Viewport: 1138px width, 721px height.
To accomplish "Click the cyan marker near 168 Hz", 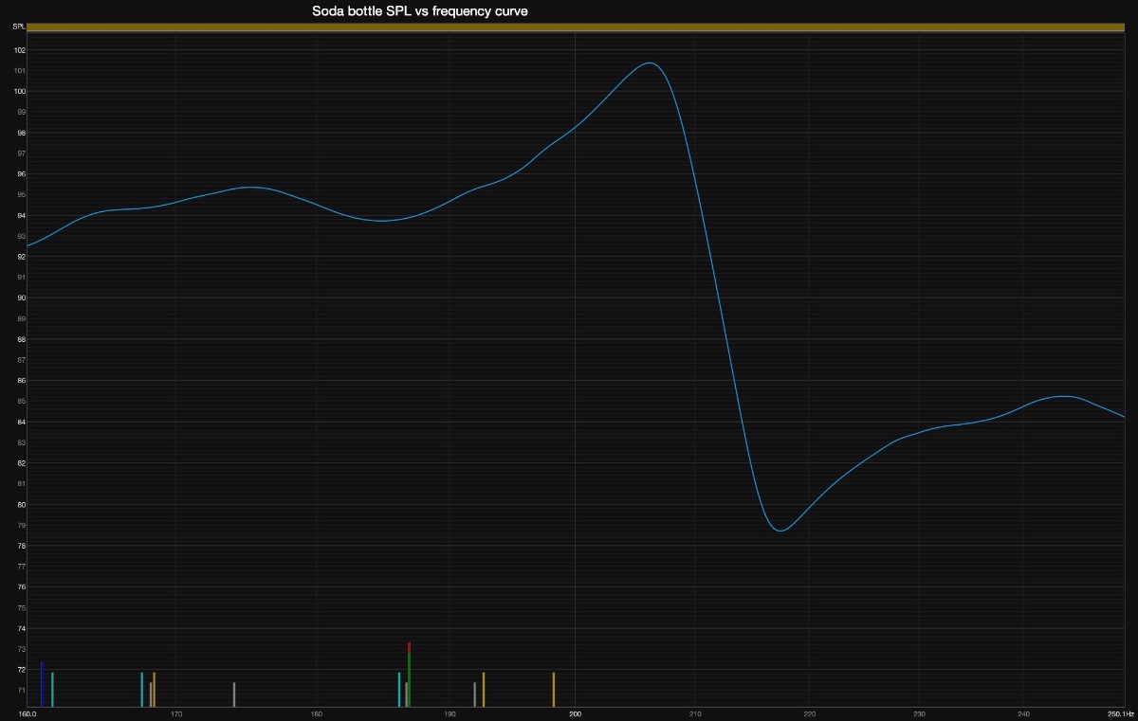I will click(142, 689).
